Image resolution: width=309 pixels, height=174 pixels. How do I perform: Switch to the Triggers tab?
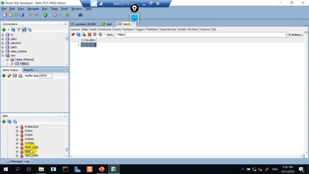pos(140,29)
